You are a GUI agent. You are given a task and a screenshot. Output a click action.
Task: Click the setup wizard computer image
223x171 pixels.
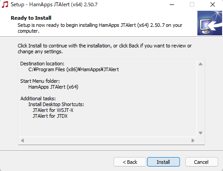[x=210, y=23]
